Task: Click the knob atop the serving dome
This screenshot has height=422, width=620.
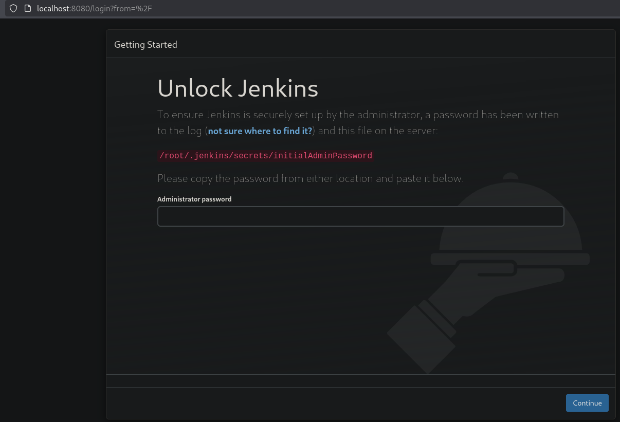Action: pos(510,176)
